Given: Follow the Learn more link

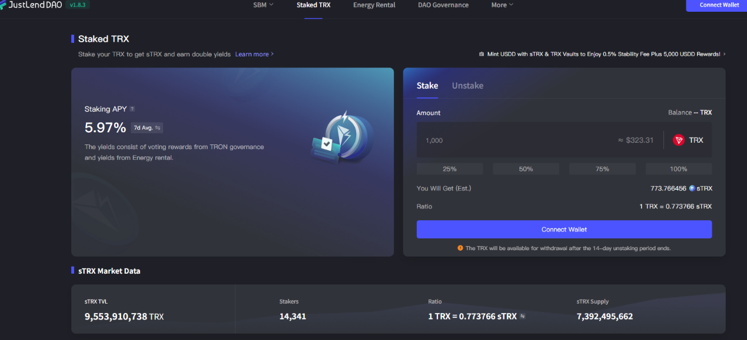Looking at the screenshot, I should tap(254, 54).
